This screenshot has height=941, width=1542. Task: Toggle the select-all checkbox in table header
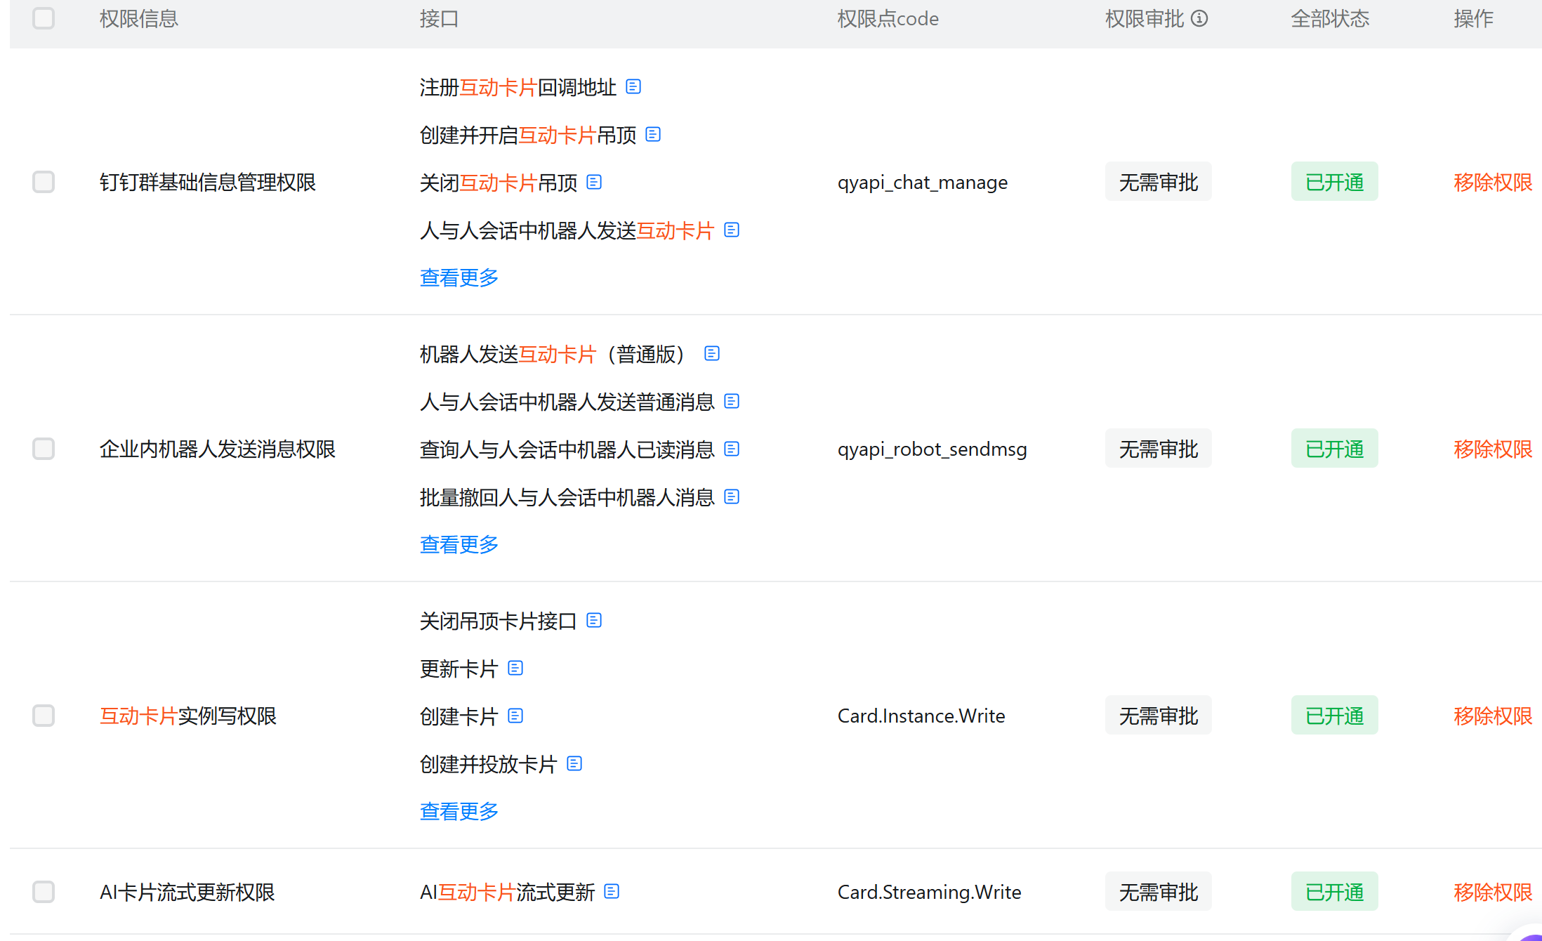[44, 18]
